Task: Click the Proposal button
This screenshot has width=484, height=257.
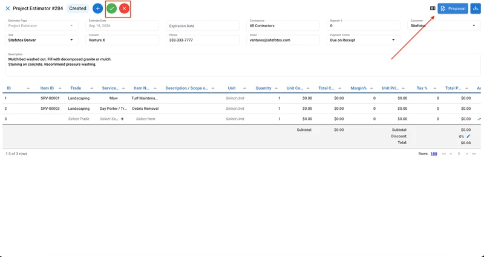Action: pyautogui.click(x=453, y=8)
